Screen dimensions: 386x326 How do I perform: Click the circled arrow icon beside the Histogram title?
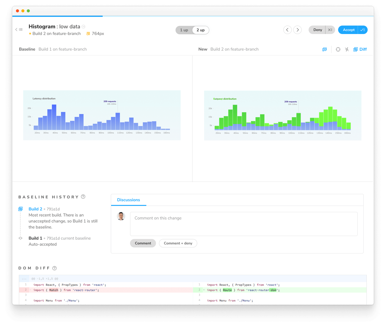tap(83, 27)
